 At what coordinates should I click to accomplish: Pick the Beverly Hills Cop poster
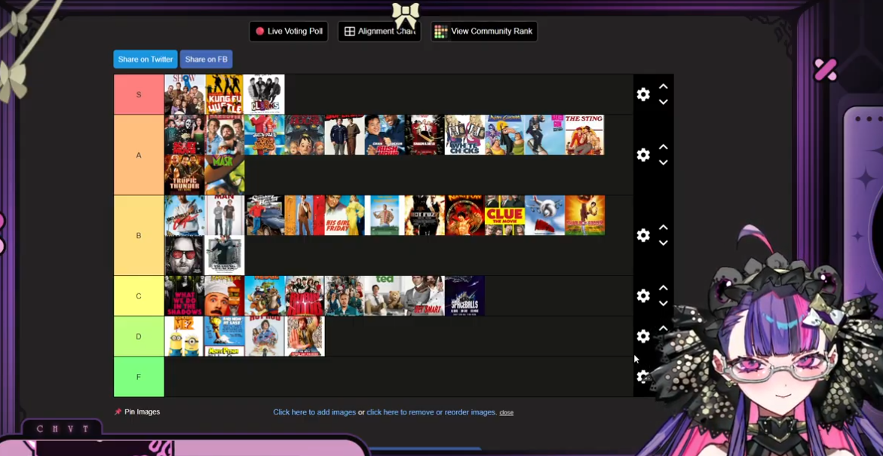[185, 216]
